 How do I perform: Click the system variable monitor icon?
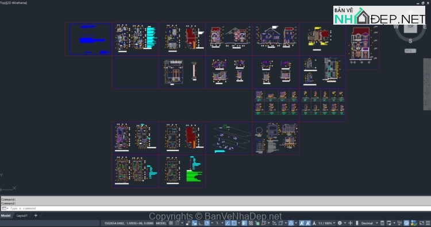(x=414, y=223)
